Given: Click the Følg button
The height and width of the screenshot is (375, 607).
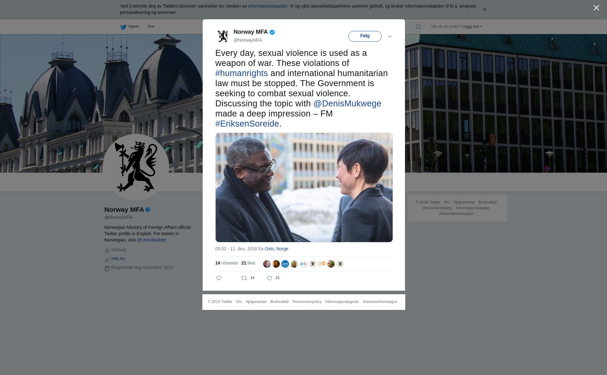Looking at the screenshot, I should pyautogui.click(x=365, y=36).
